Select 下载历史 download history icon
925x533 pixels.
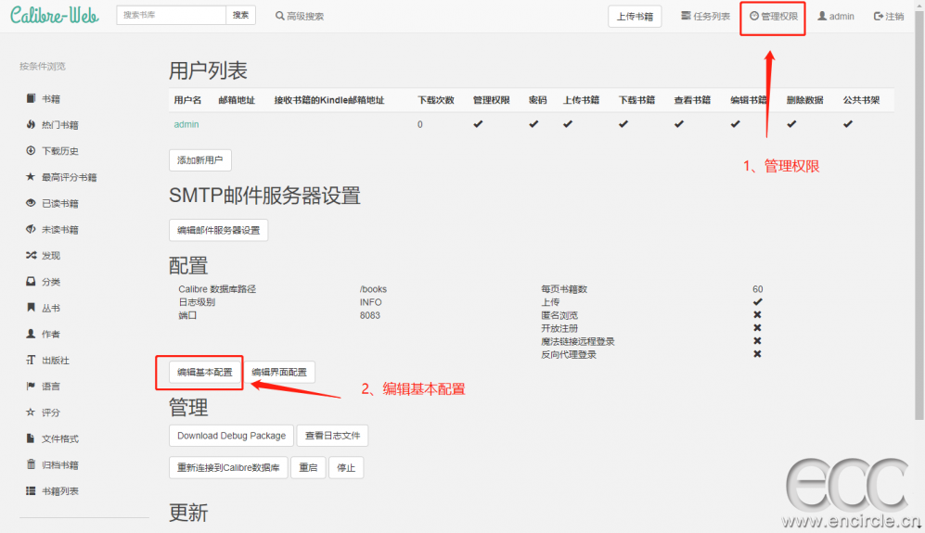pyautogui.click(x=31, y=151)
